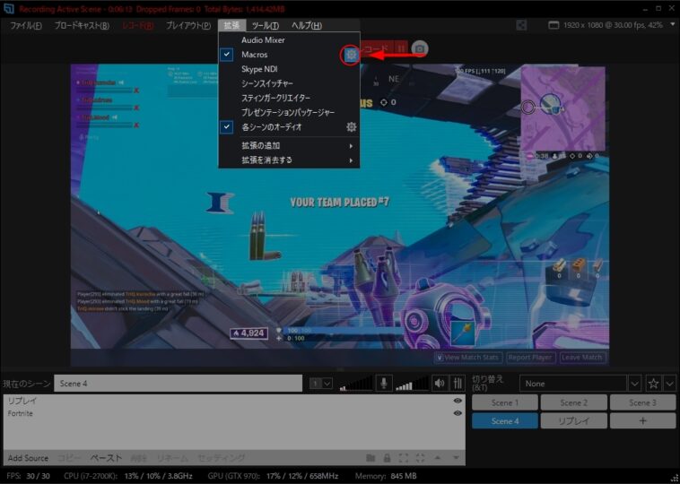Open the ファイル menu
Image resolution: width=680 pixels, height=484 pixels.
point(26,26)
